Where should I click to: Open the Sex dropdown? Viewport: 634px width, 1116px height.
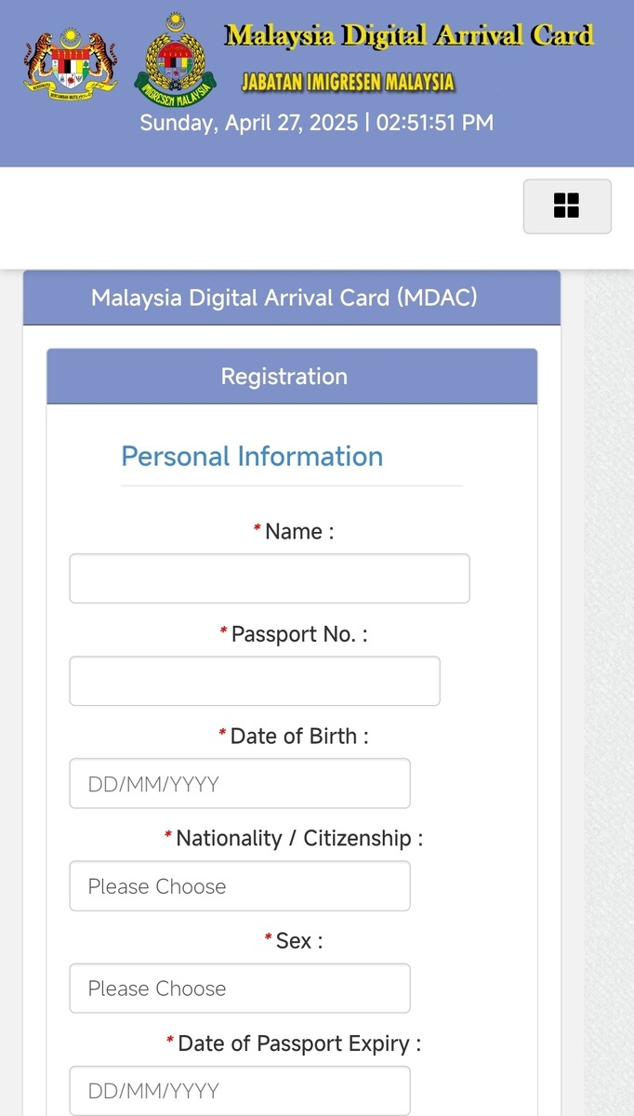(x=239, y=988)
